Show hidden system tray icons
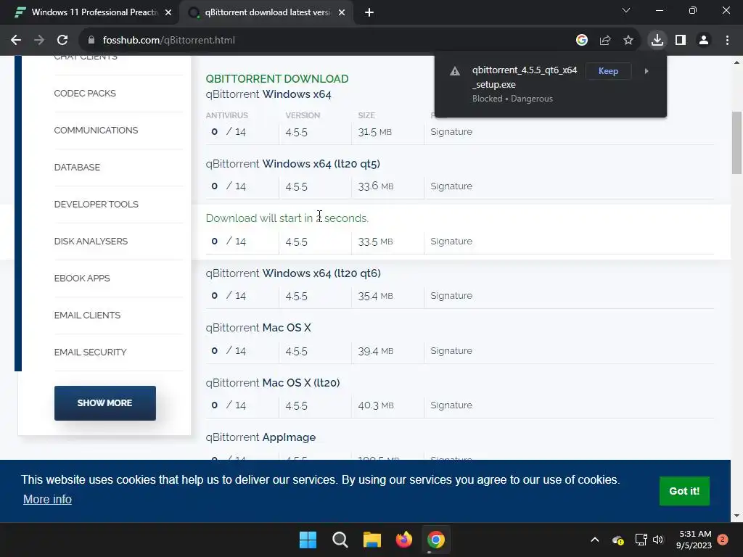The width and height of the screenshot is (743, 557). [x=595, y=540]
